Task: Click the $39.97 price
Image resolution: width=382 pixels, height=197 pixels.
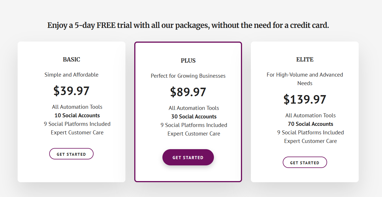Action: point(71,91)
